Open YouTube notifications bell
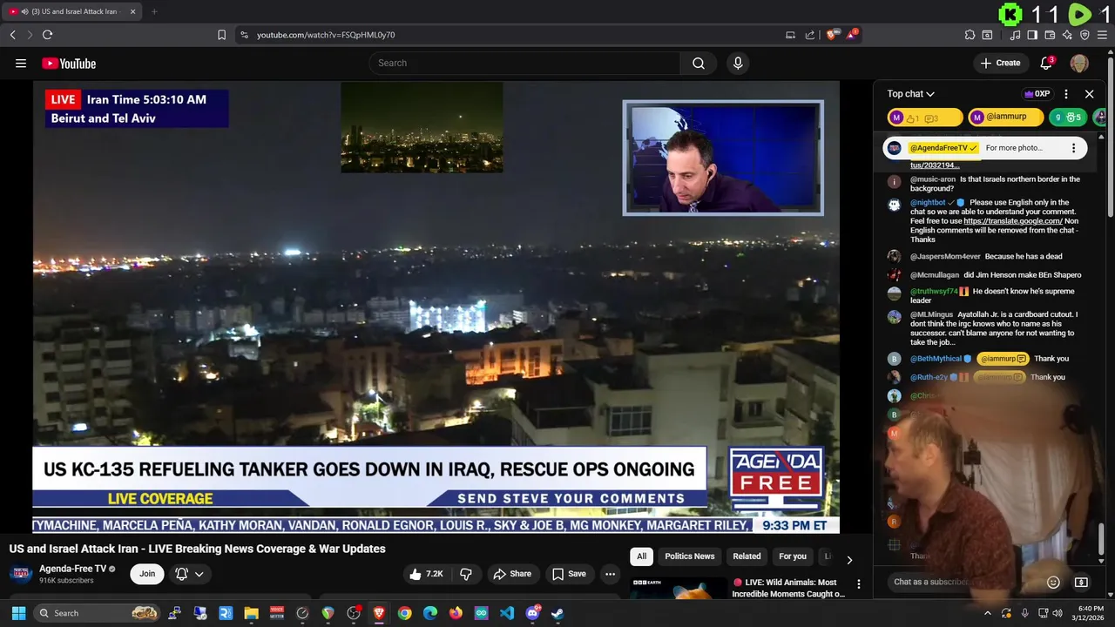This screenshot has height=627, width=1115. [1047, 63]
